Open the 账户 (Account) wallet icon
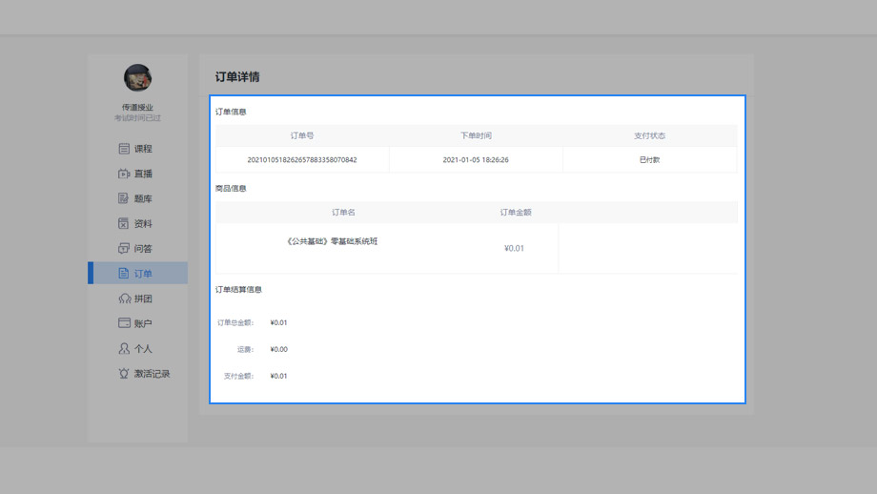The height and width of the screenshot is (494, 877). tap(124, 323)
